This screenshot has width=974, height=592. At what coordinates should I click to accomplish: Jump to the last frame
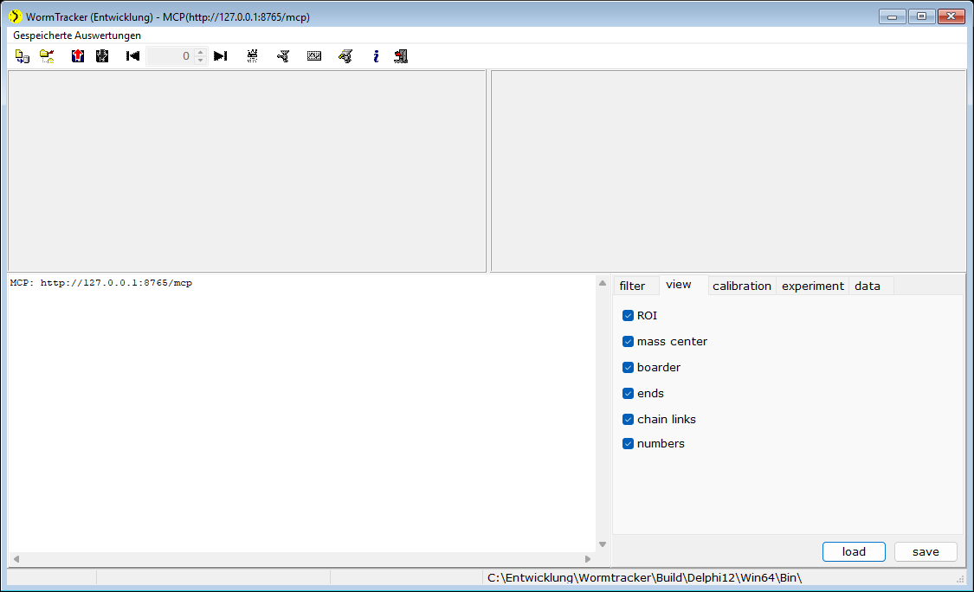click(x=221, y=56)
